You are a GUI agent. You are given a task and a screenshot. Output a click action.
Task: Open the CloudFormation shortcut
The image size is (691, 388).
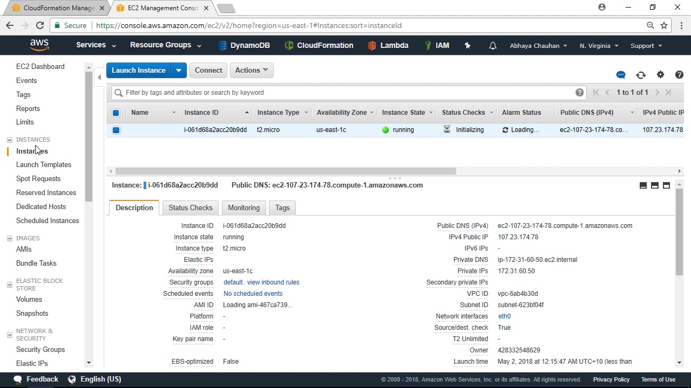click(x=319, y=46)
